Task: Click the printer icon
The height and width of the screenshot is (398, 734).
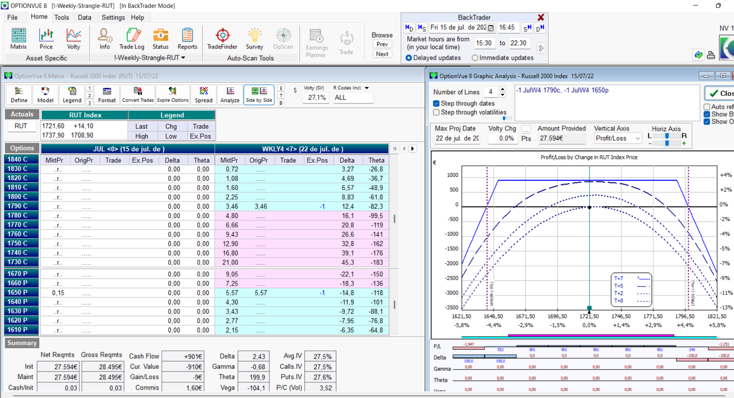Action: pos(711,55)
